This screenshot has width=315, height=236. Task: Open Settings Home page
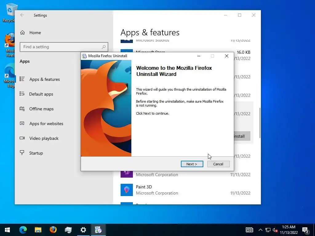(30, 33)
